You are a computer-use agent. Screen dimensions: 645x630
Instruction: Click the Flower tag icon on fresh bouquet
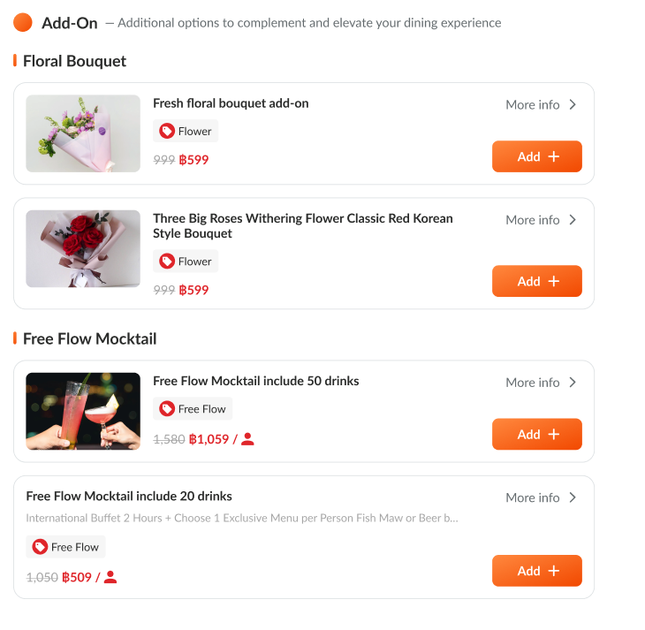(167, 131)
